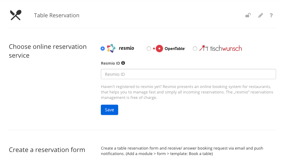
Task: Click the Resmio ID info icon
Action: click(x=123, y=63)
